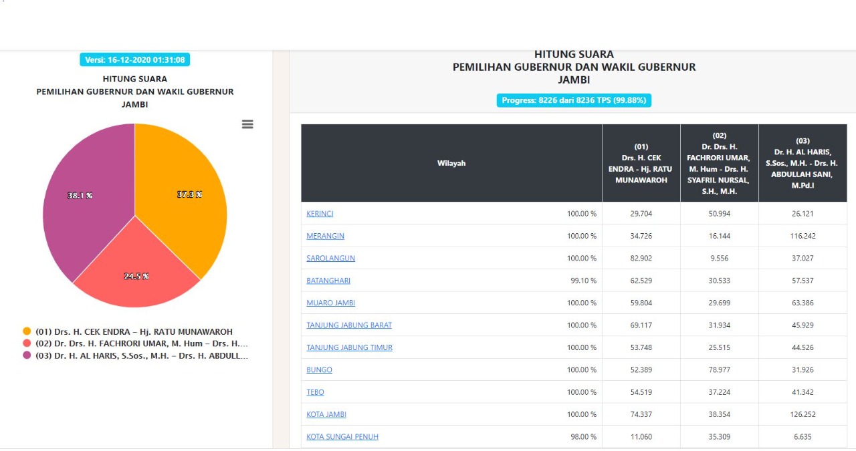This screenshot has height=451, width=856.
Task: Click the Versi 16-12-2020 timestamp badge
Action: 135,59
